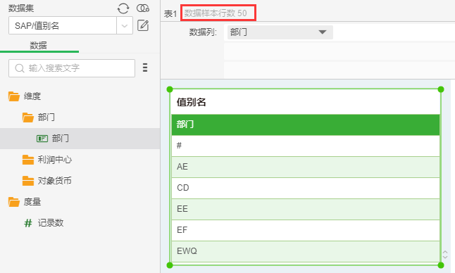Collapse the 维度 folder
This screenshot has height=273, width=455.
(32, 96)
